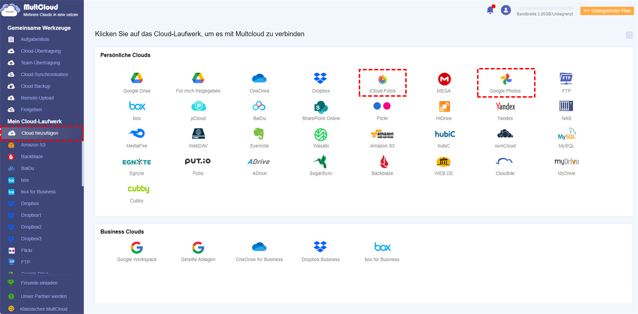638x314 pixels.
Task: Pick the pCloud service icon
Action: (x=198, y=106)
